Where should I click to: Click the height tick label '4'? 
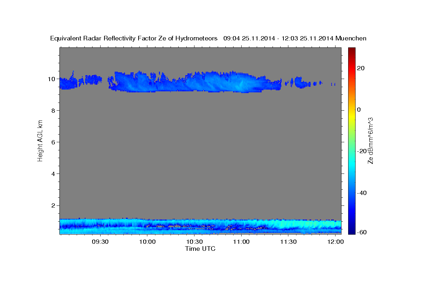point(54,174)
